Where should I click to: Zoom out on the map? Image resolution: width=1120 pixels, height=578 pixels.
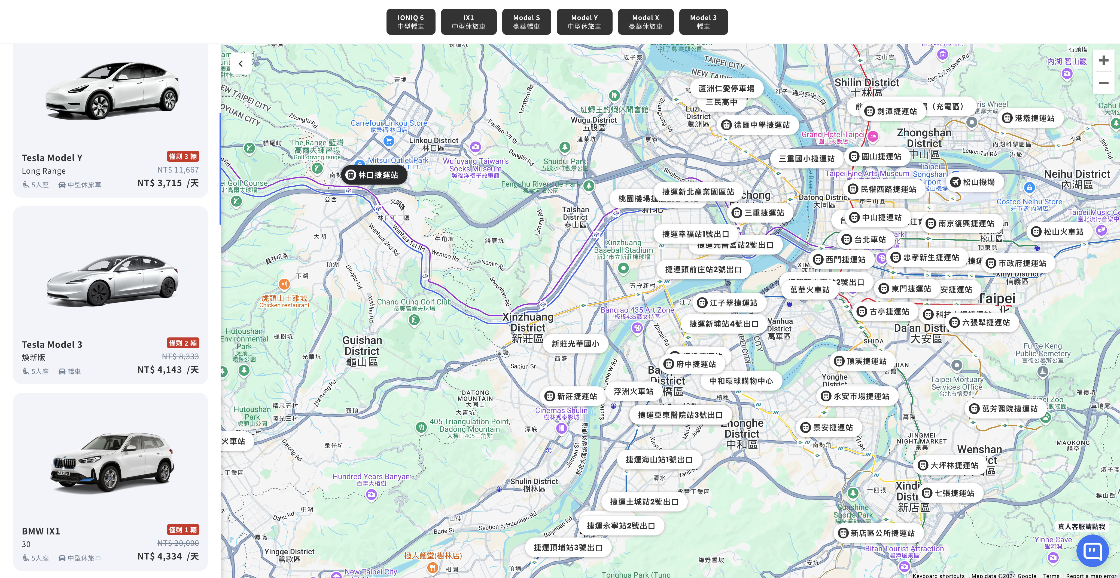tap(1103, 82)
